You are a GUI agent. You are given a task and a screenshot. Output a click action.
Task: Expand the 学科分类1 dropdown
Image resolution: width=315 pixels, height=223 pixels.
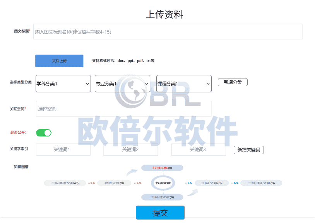[63, 84]
